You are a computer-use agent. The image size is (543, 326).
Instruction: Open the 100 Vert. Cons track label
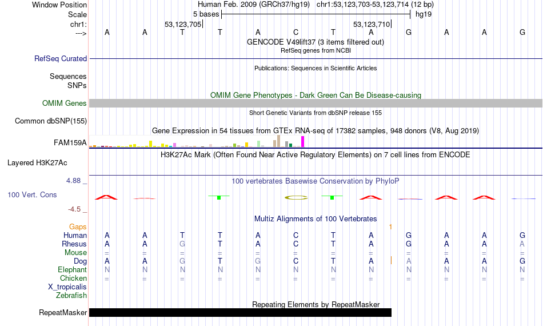pos(32,194)
